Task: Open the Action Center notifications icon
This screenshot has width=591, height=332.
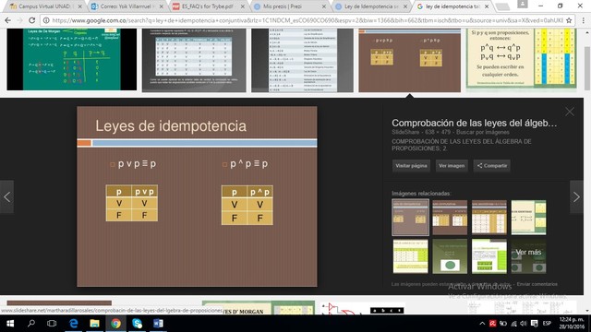Action: pyautogui.click(x=534, y=324)
